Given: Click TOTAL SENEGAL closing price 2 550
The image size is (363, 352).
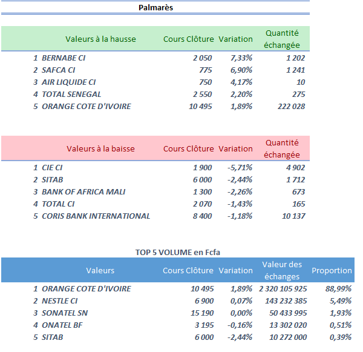Looking at the screenshot, I should (202, 94).
